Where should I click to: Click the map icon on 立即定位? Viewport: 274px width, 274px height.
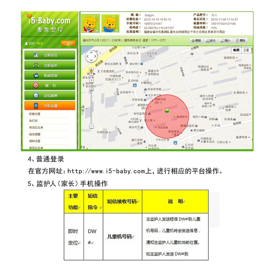pyautogui.click(x=36, y=55)
